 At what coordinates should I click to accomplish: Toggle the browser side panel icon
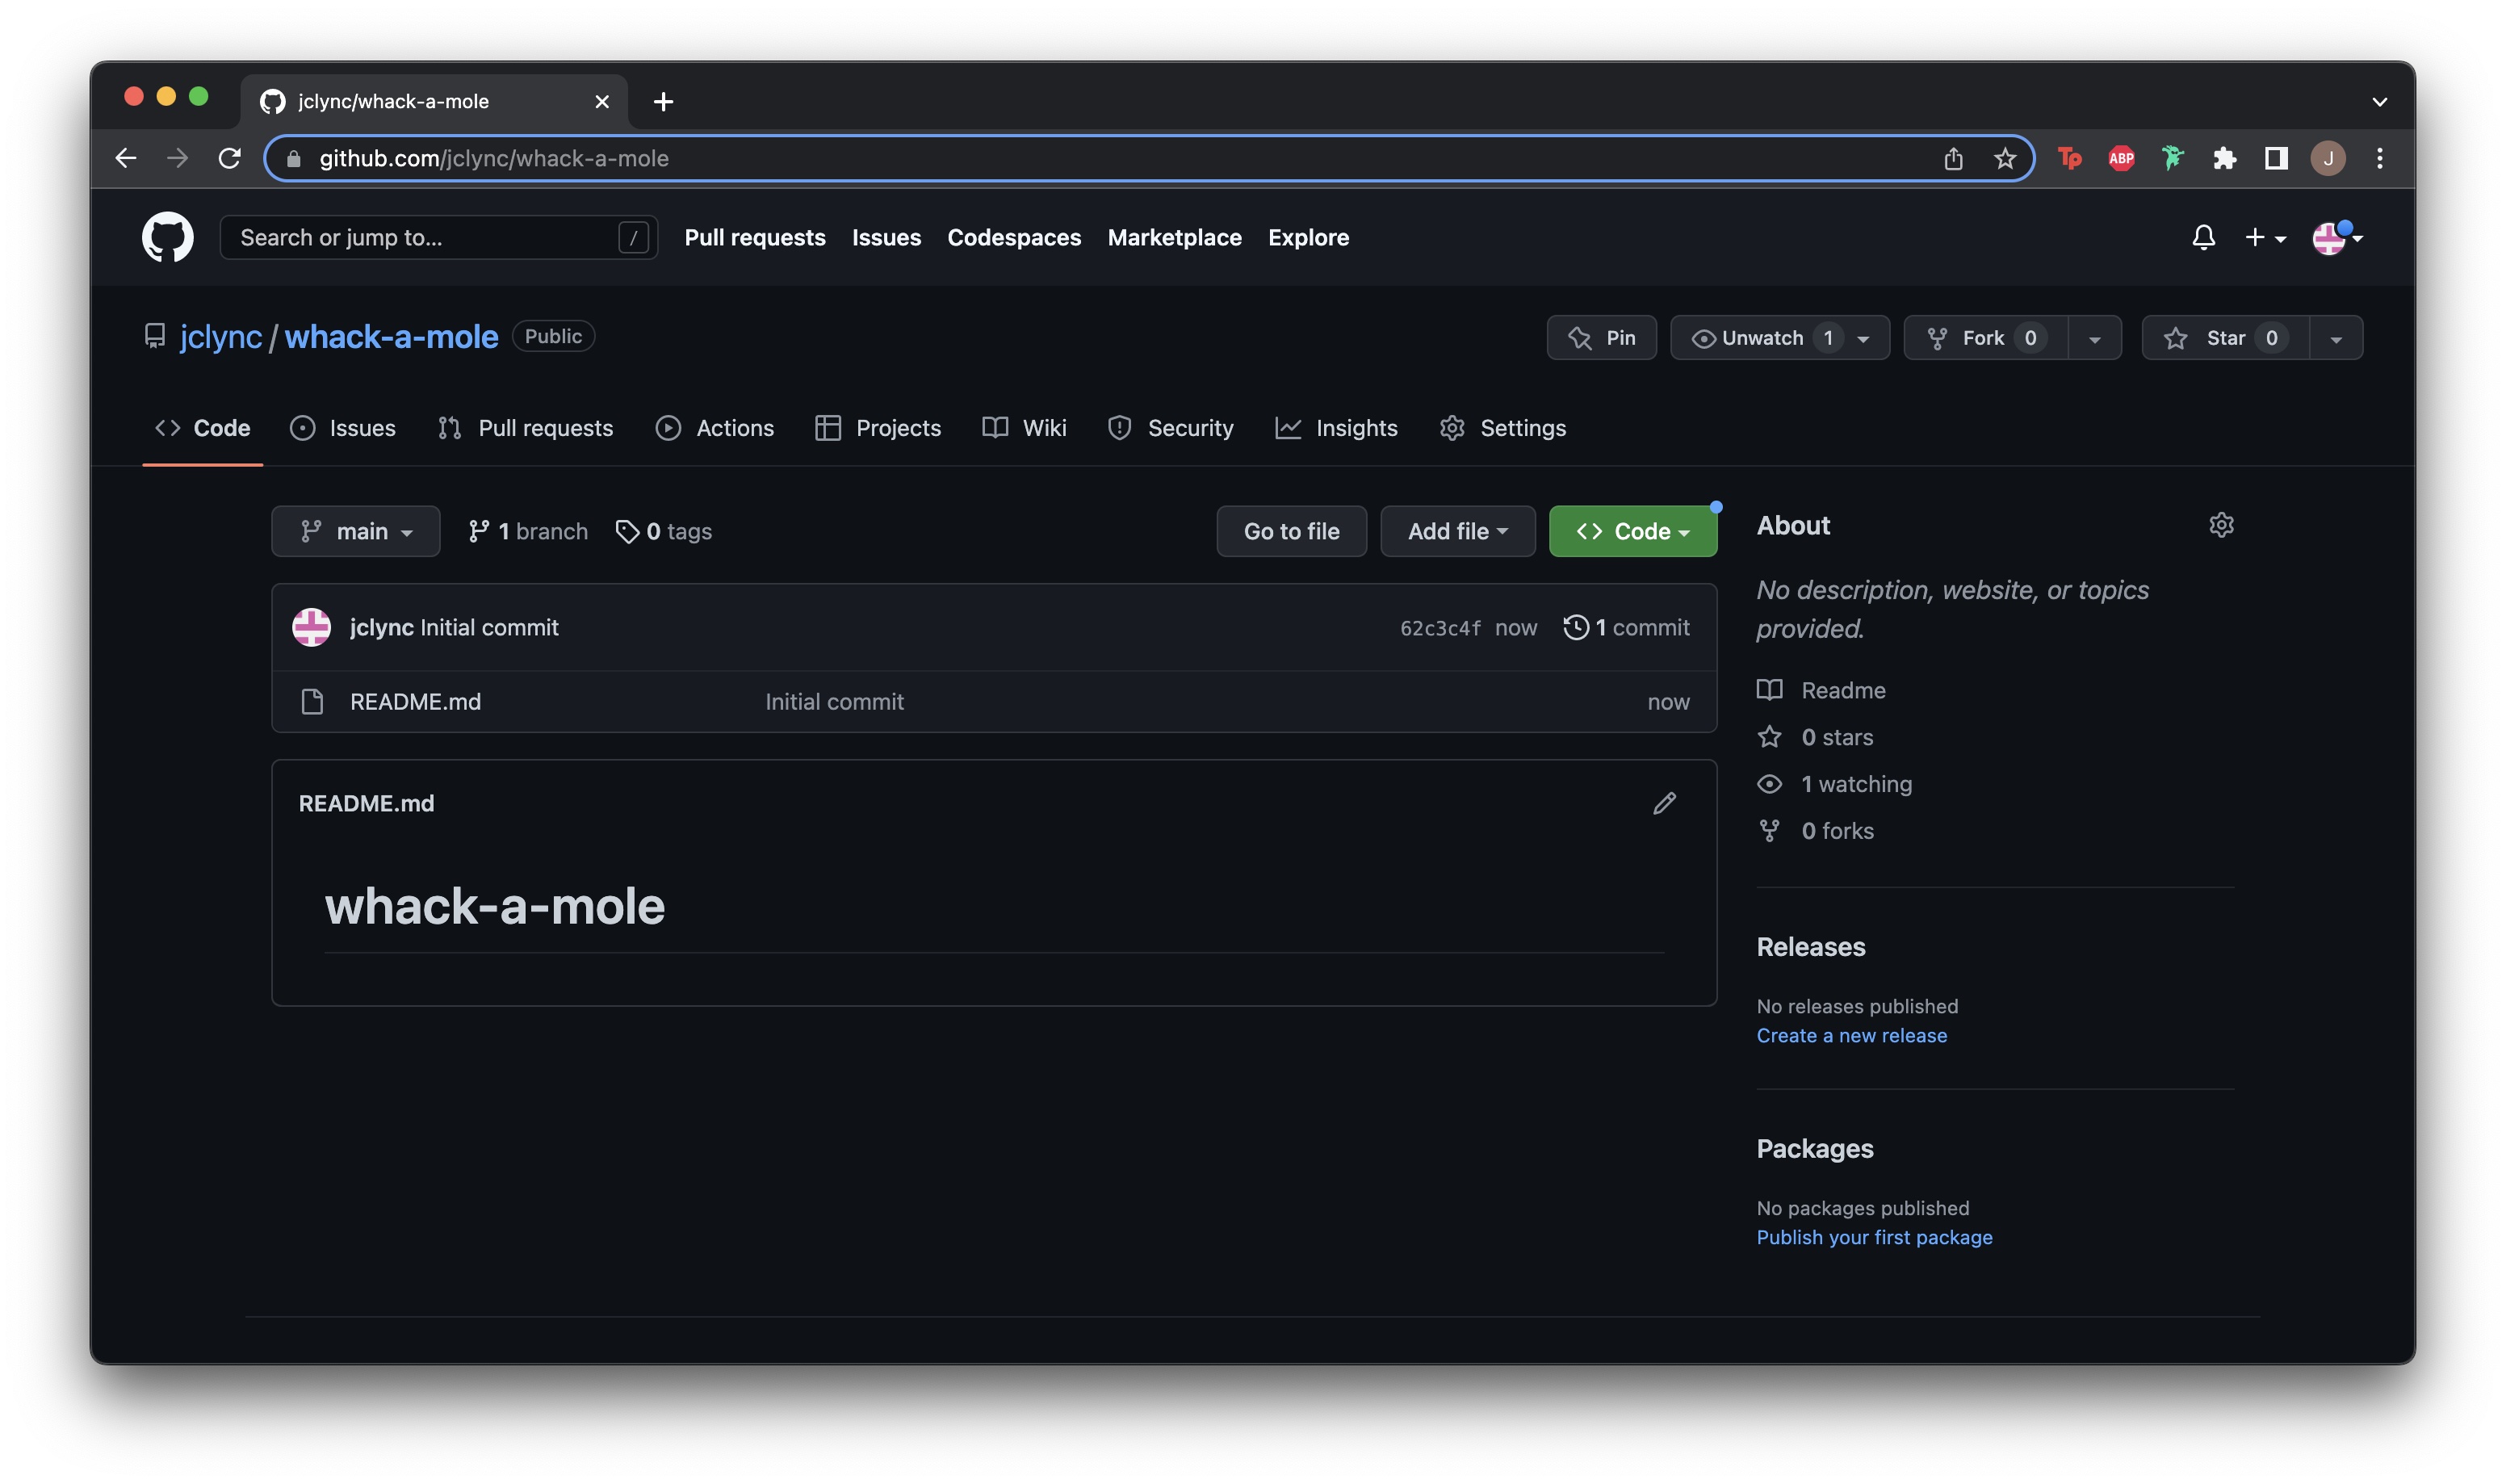coord(2276,158)
